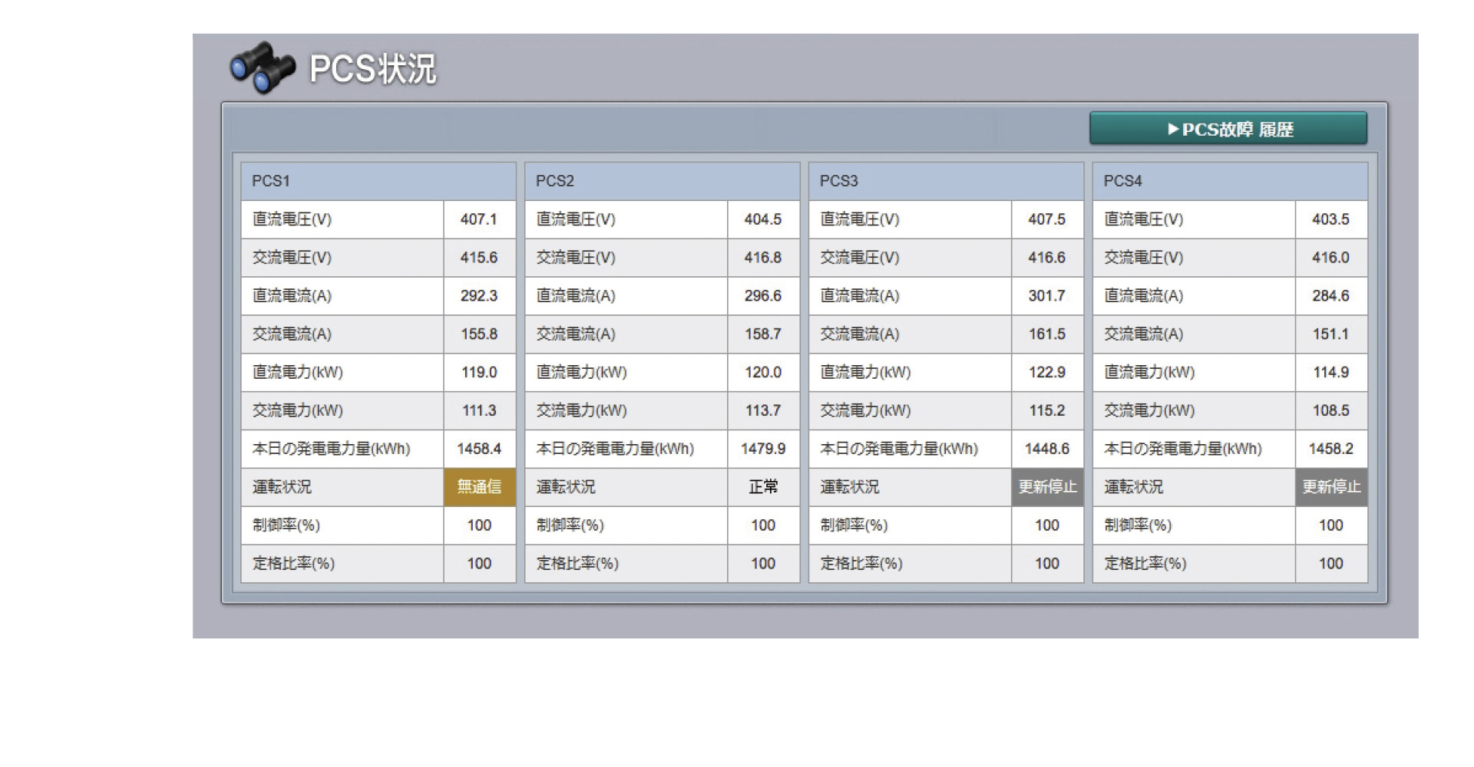This screenshot has width=1474, height=767.
Task: Click the 制御率(%) label in PCS4
Action: click(1139, 525)
